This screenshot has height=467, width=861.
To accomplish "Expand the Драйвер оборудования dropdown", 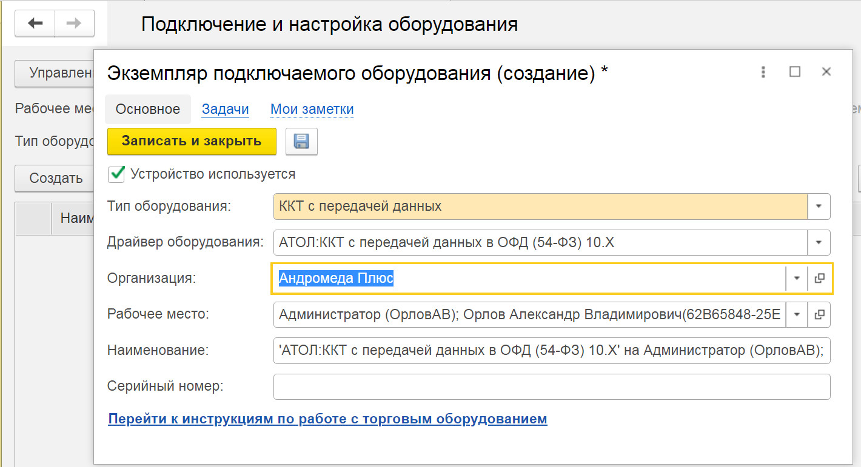I will tap(819, 242).
